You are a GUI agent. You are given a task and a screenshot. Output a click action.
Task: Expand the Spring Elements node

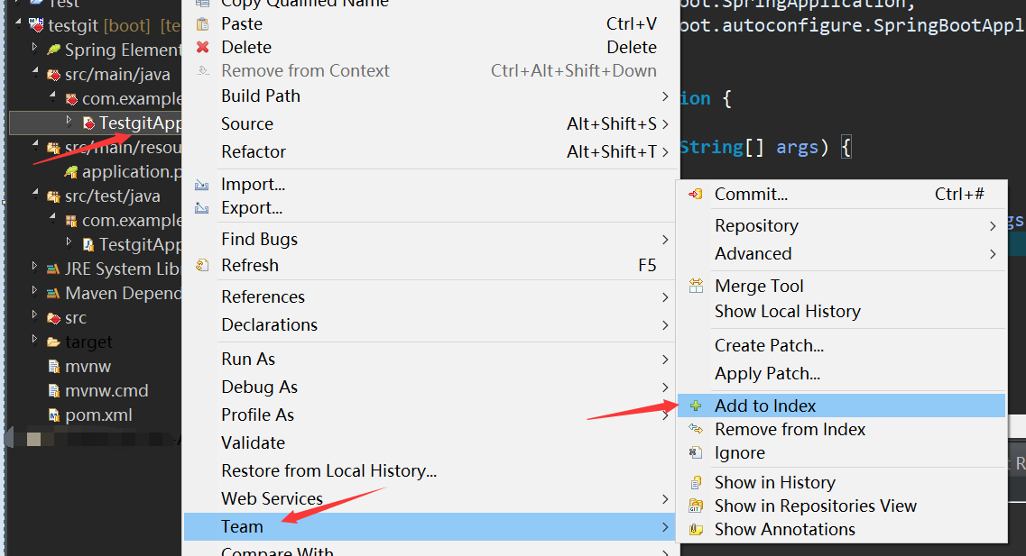tap(34, 47)
